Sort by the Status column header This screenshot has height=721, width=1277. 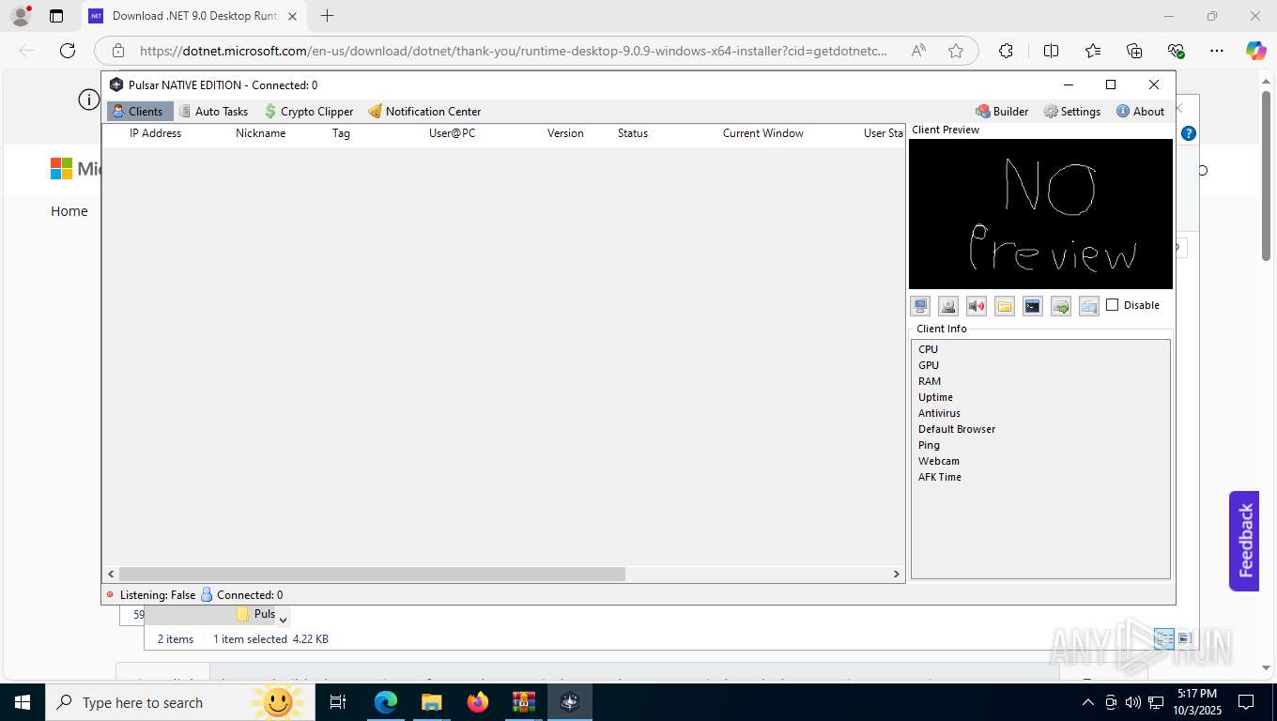click(633, 133)
